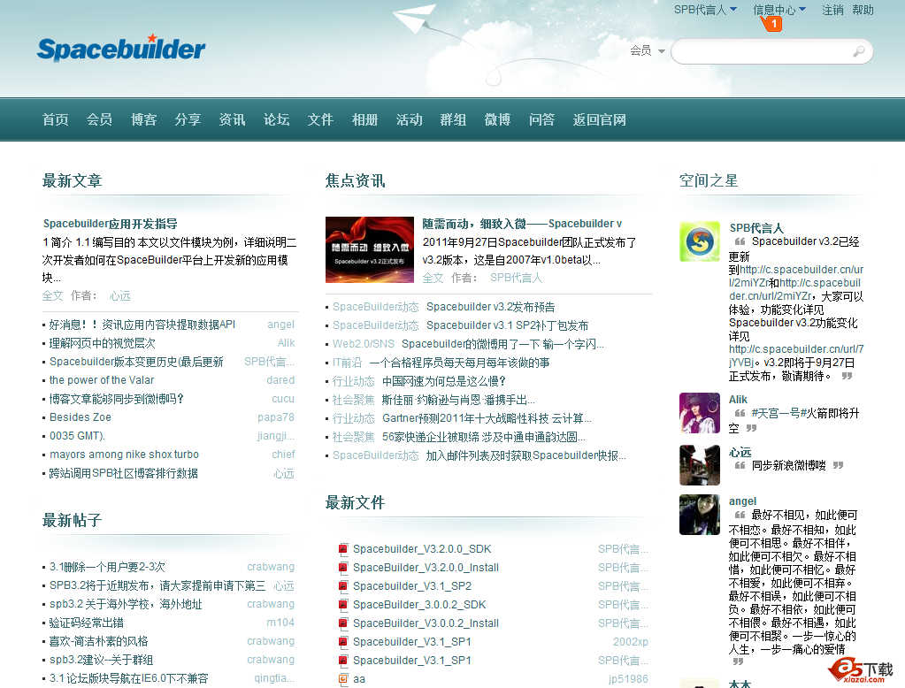The width and height of the screenshot is (905, 688).
Task: Click 返回官网 navigation item
Action: point(599,119)
